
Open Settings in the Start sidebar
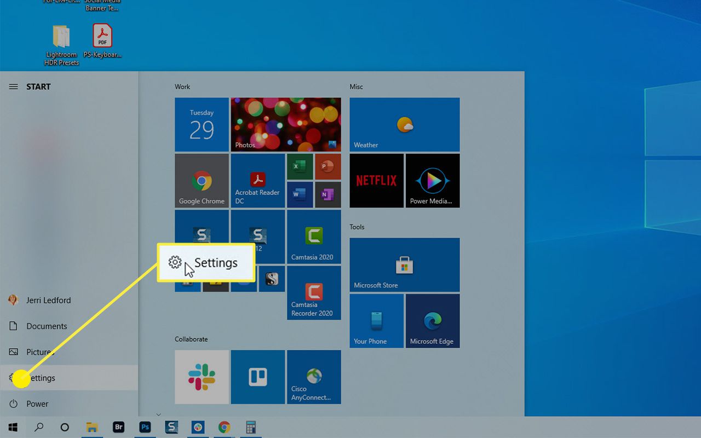pos(69,378)
